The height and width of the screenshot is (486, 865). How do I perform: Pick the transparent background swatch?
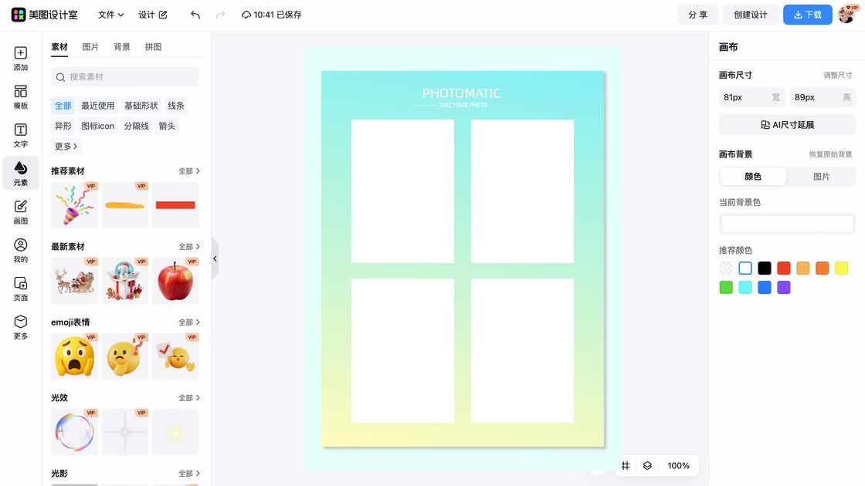point(726,268)
